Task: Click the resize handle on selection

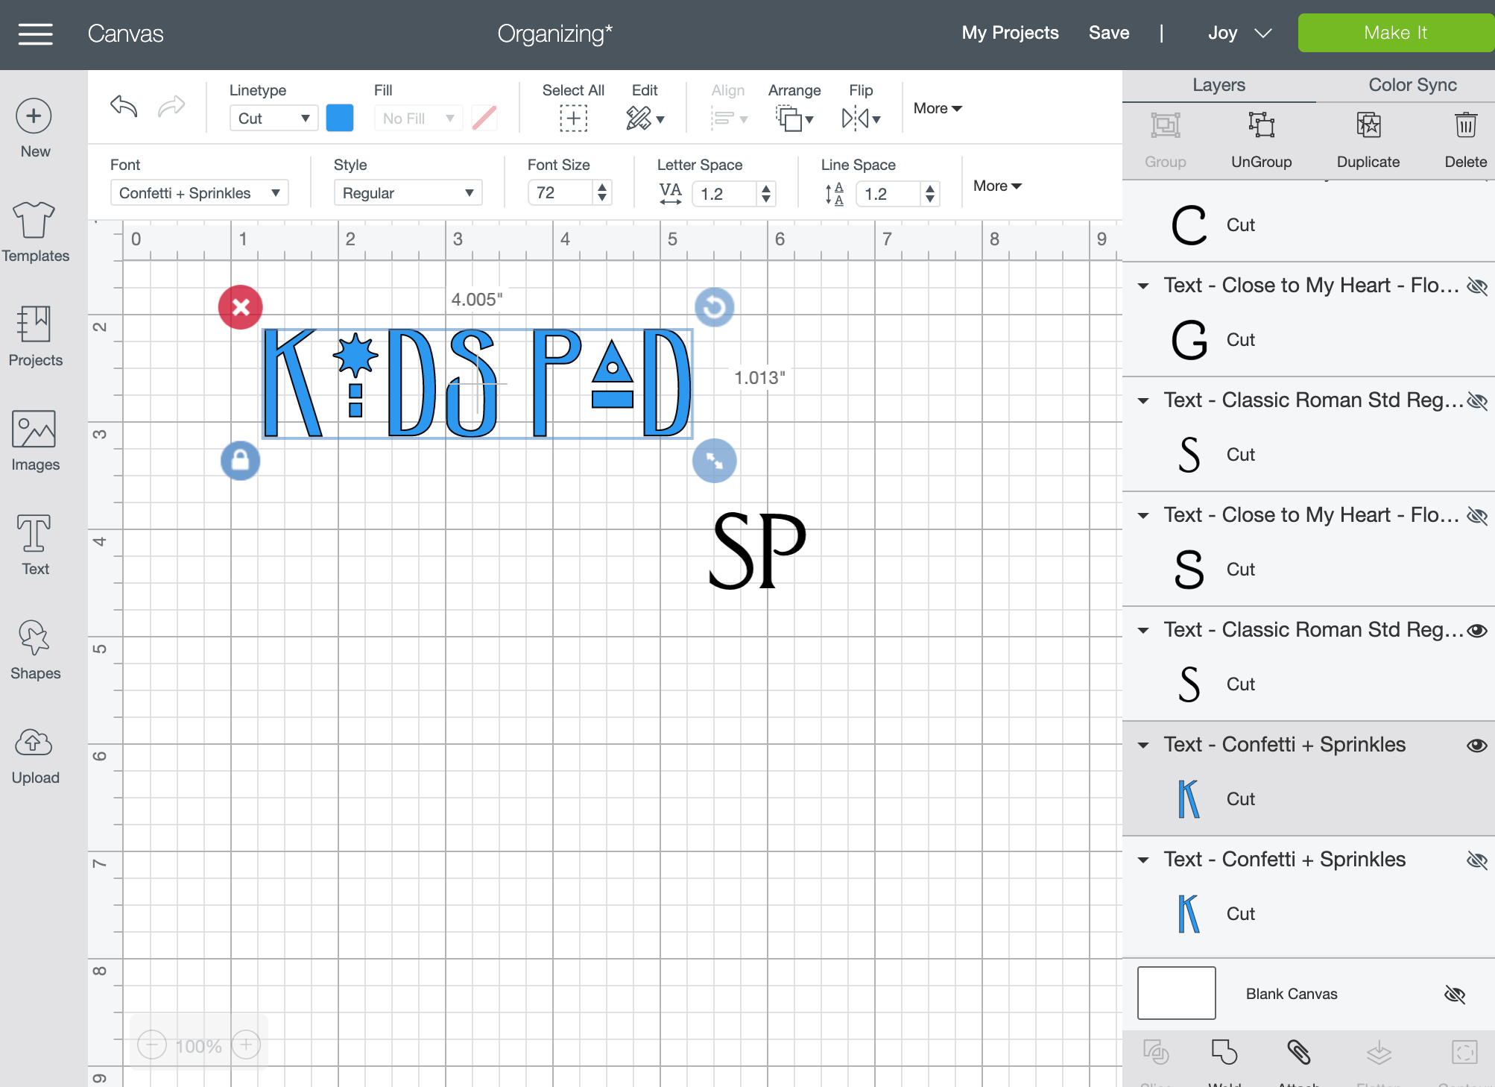Action: coord(714,460)
